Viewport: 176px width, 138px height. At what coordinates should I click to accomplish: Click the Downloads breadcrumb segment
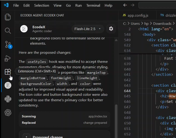tap(162, 24)
